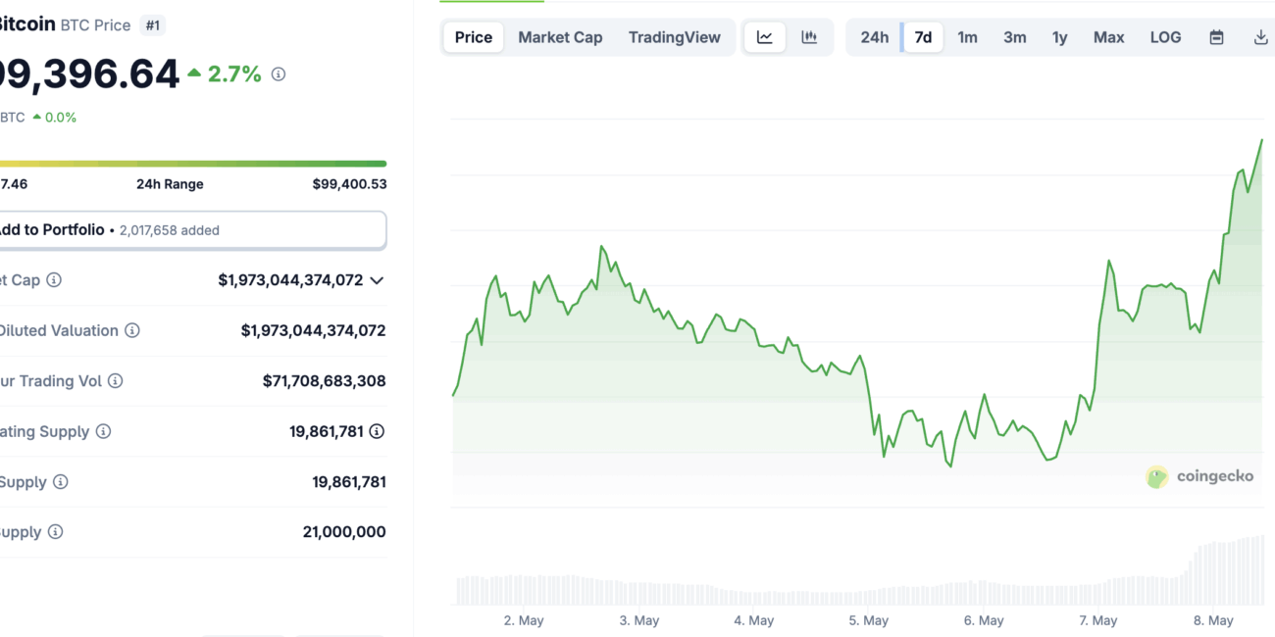The height and width of the screenshot is (637, 1275).
Task: Expand the Market Cap details chevron
Action: point(377,280)
